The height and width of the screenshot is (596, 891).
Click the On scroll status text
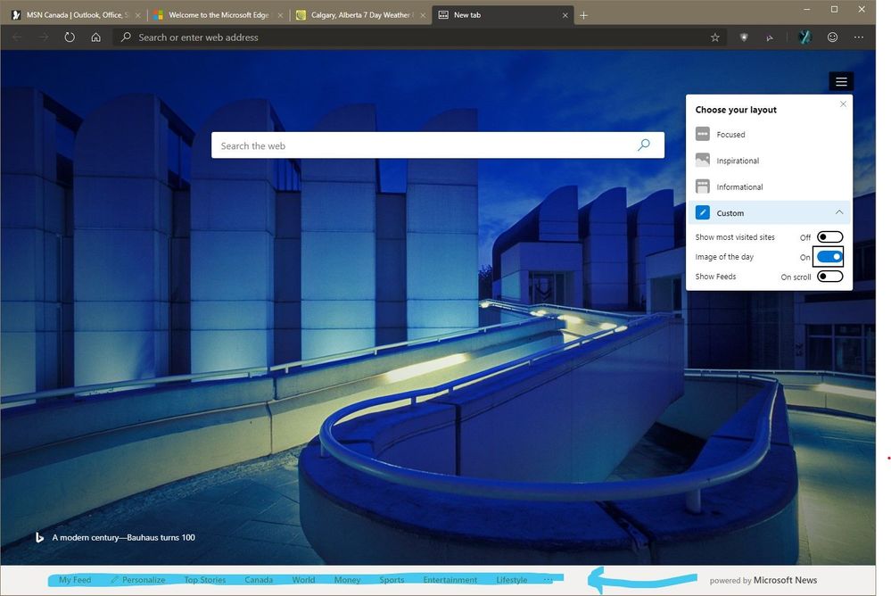click(x=796, y=277)
